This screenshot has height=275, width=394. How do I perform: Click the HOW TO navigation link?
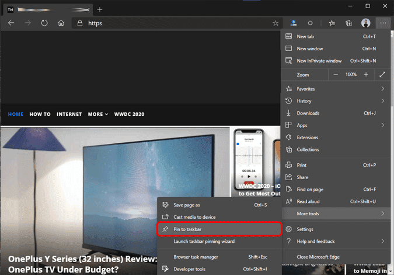click(x=40, y=114)
